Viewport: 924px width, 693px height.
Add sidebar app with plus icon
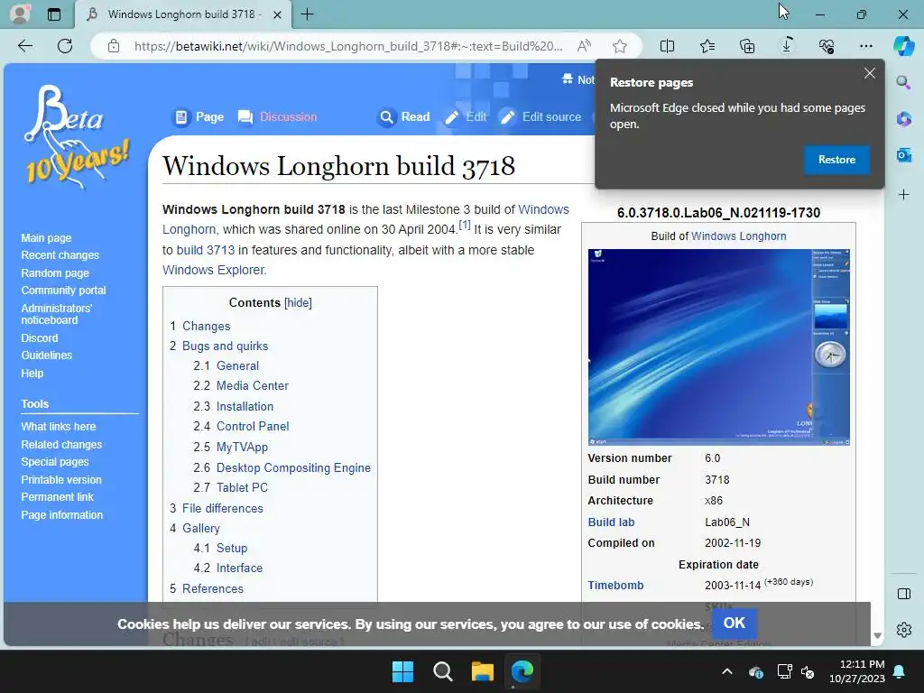point(903,195)
